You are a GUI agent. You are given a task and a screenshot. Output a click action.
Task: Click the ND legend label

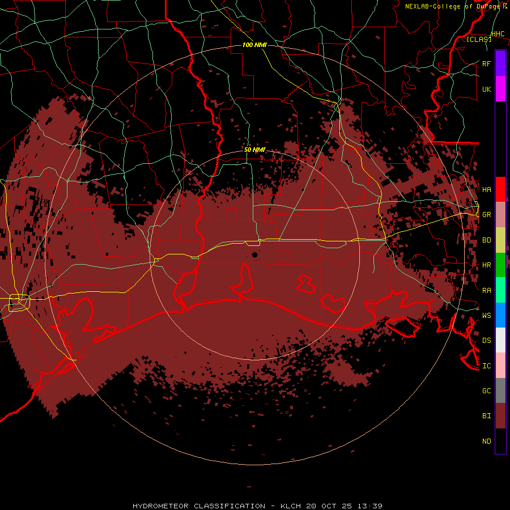click(x=486, y=441)
